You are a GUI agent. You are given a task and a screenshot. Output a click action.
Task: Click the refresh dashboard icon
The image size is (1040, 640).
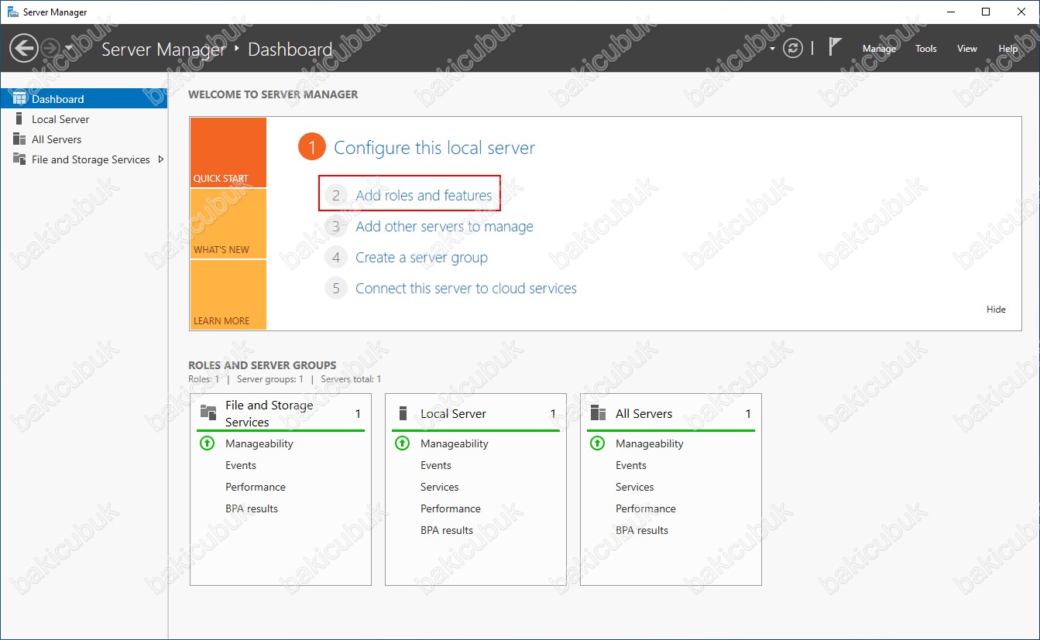click(x=793, y=49)
